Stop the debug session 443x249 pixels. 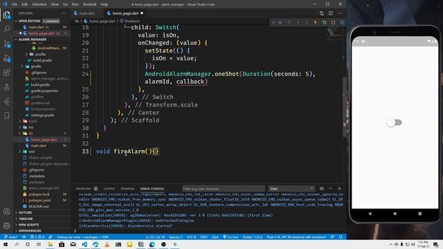point(334,22)
